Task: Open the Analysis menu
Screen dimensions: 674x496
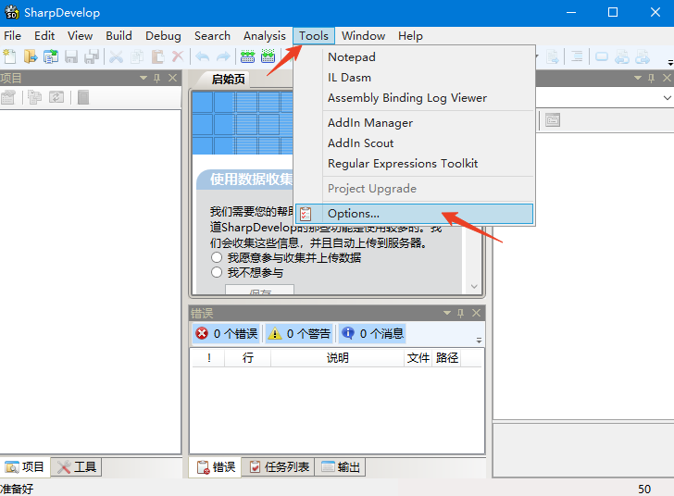Action: click(265, 36)
